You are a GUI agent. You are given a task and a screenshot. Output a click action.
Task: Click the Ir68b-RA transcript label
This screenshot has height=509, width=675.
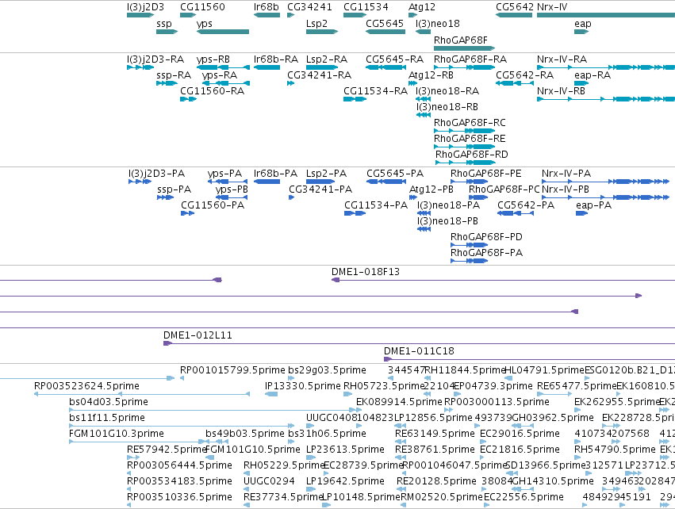pyautogui.click(x=276, y=59)
